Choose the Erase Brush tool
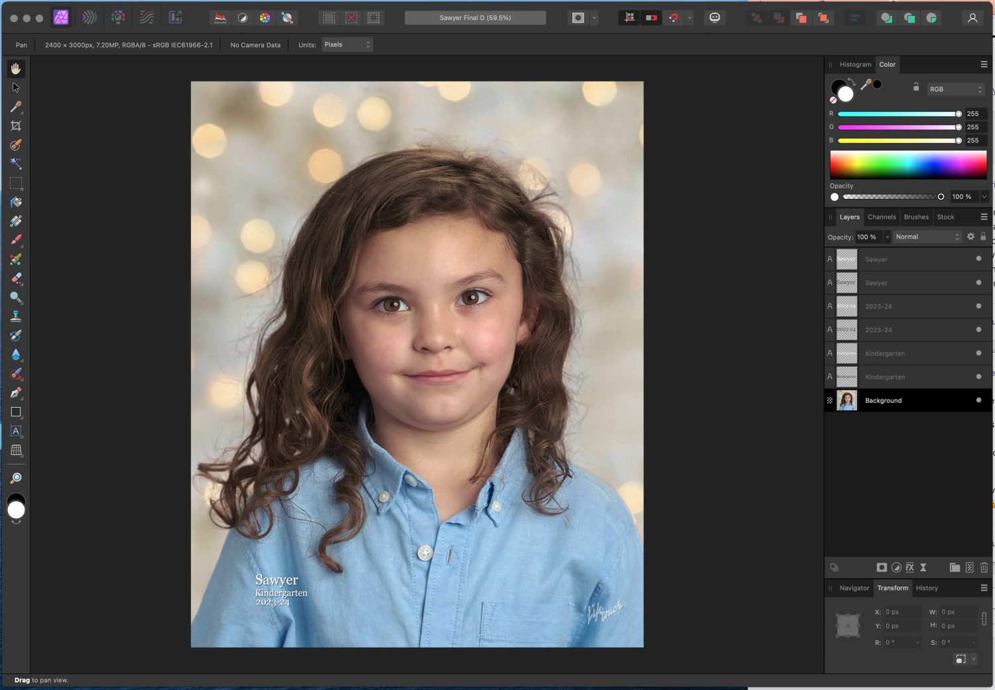This screenshot has height=690, width=995. click(x=16, y=278)
